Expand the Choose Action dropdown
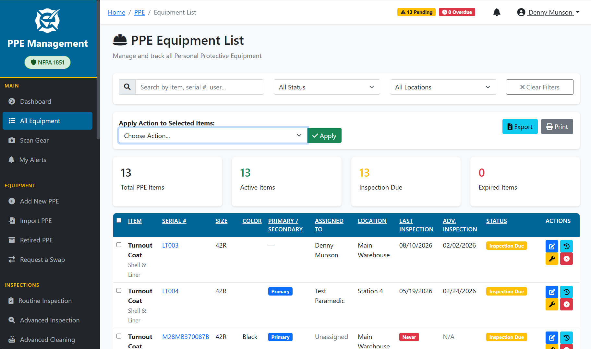 click(x=213, y=135)
